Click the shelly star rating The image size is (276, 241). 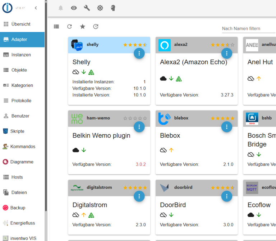[x=135, y=45]
